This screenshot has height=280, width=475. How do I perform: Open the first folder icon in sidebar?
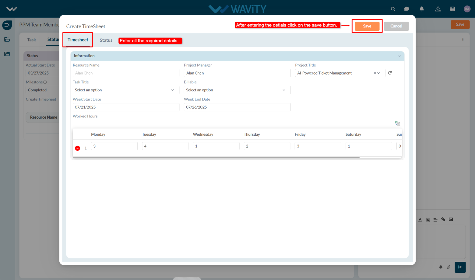coord(7,40)
